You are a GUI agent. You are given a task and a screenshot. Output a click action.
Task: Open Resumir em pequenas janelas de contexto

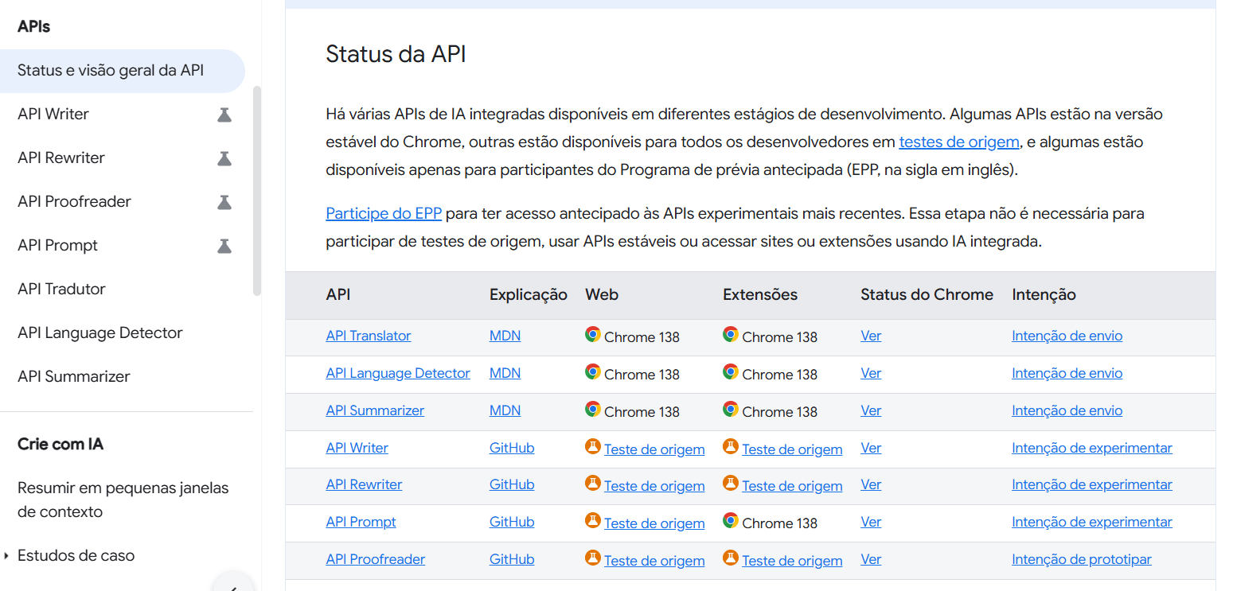123,500
